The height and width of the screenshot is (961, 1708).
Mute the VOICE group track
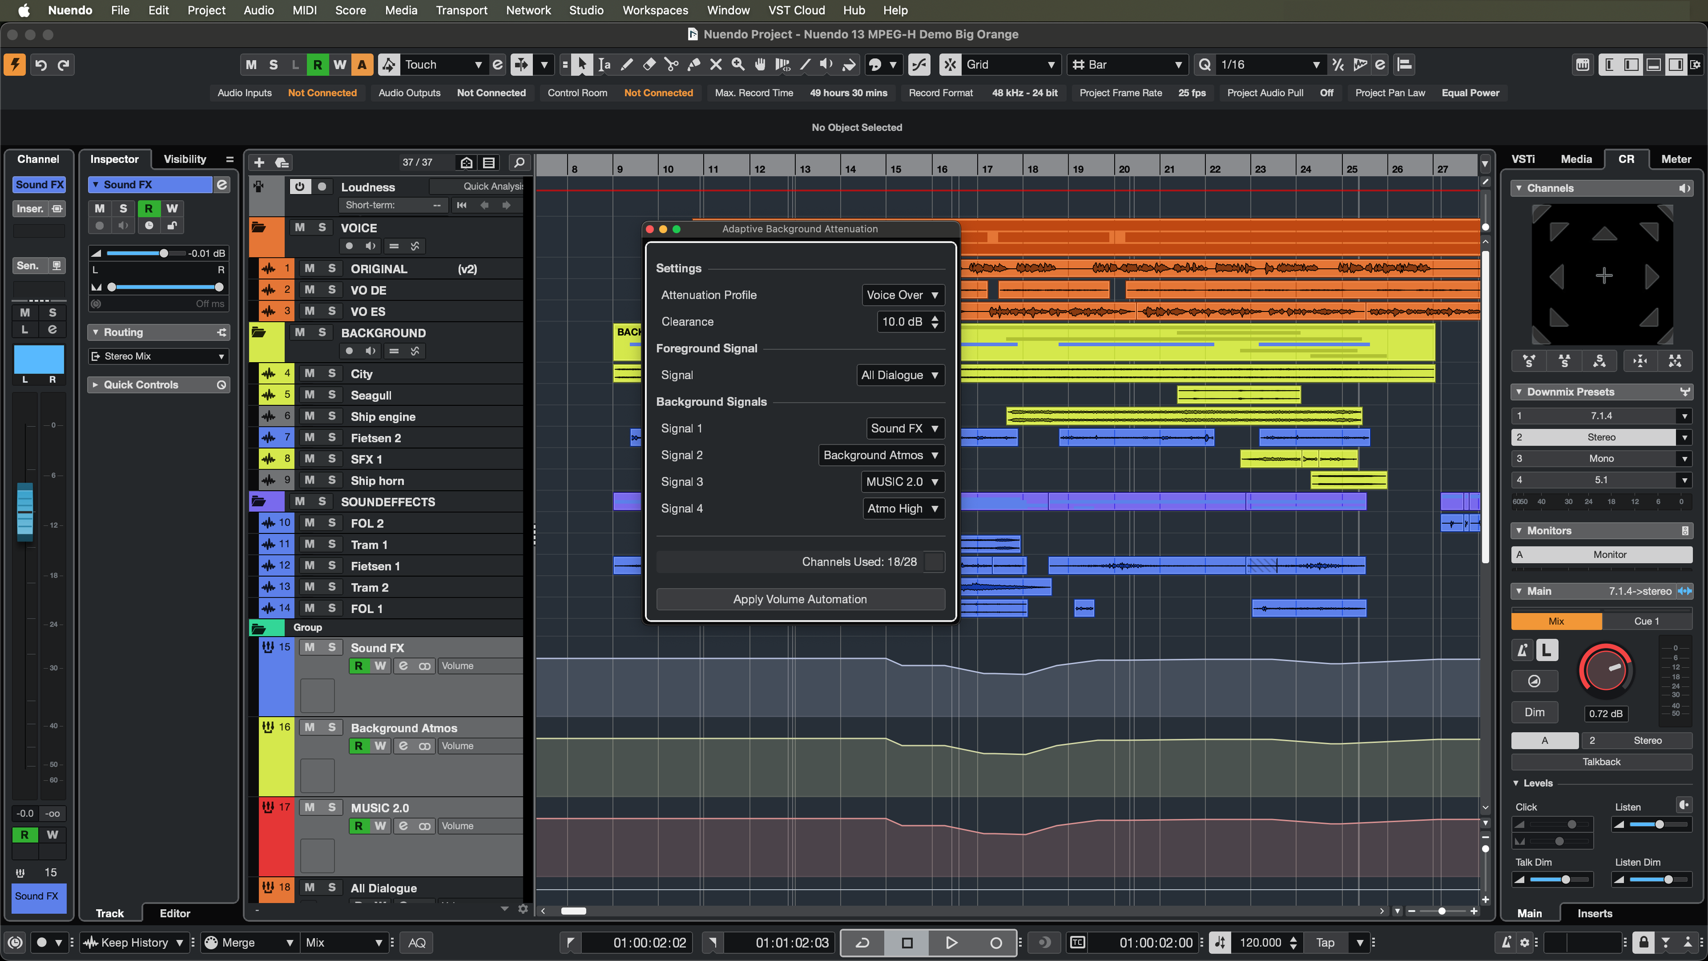(302, 228)
